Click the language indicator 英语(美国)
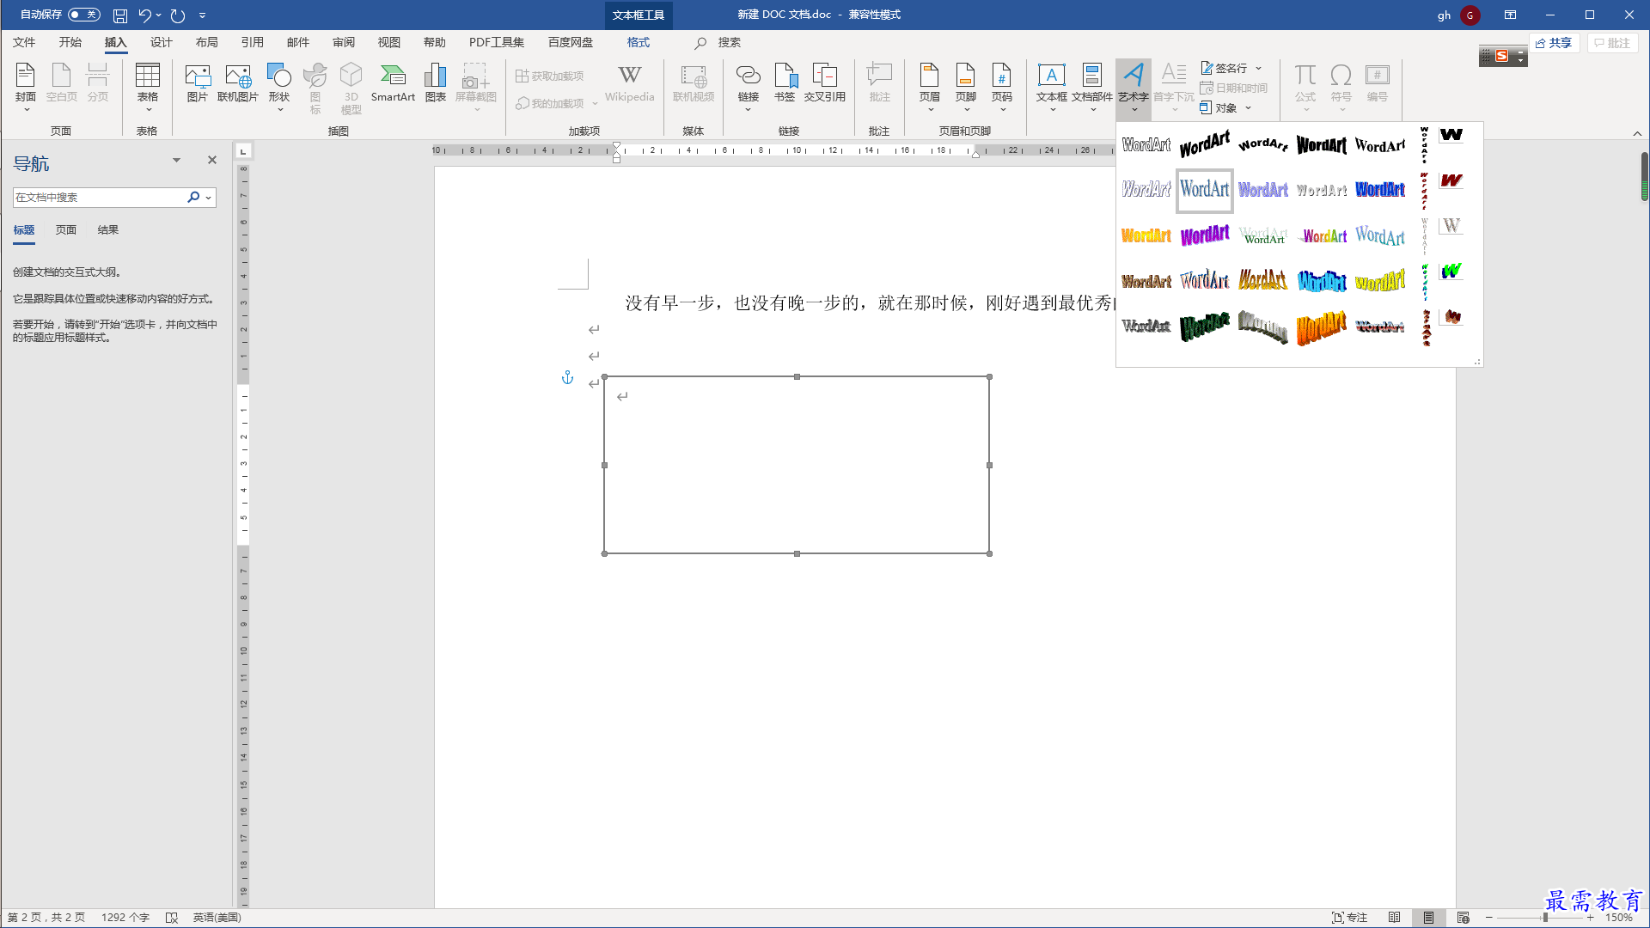 217,918
